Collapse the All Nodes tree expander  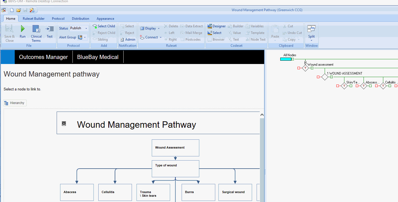tap(292, 59)
